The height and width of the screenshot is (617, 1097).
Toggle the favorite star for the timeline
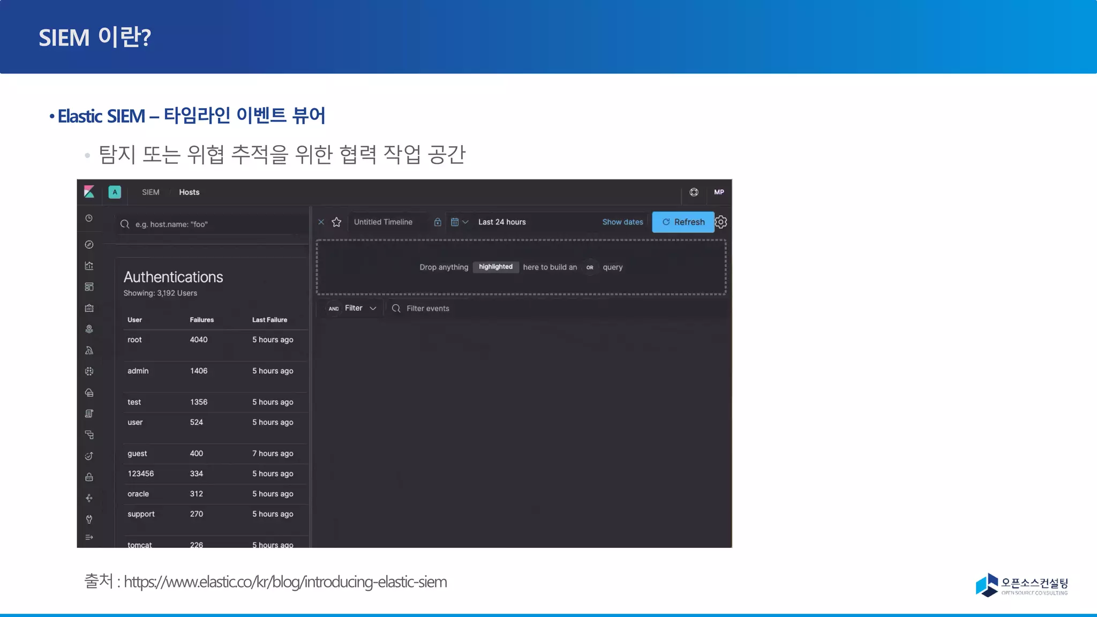[x=336, y=222]
